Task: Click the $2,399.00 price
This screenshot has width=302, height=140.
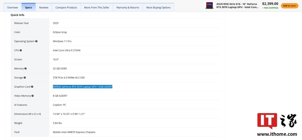Action: pyautogui.click(x=270, y=4)
